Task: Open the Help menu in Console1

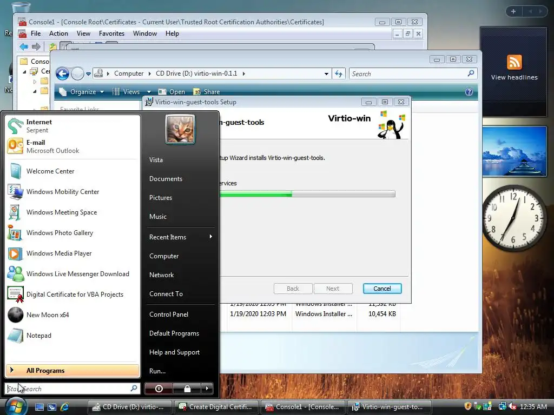Action: pyautogui.click(x=172, y=34)
